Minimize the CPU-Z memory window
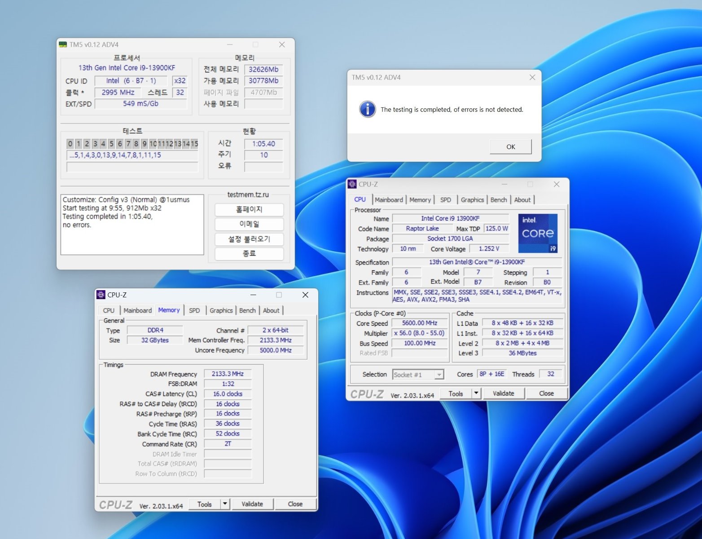Image resolution: width=702 pixels, height=539 pixels. click(253, 295)
